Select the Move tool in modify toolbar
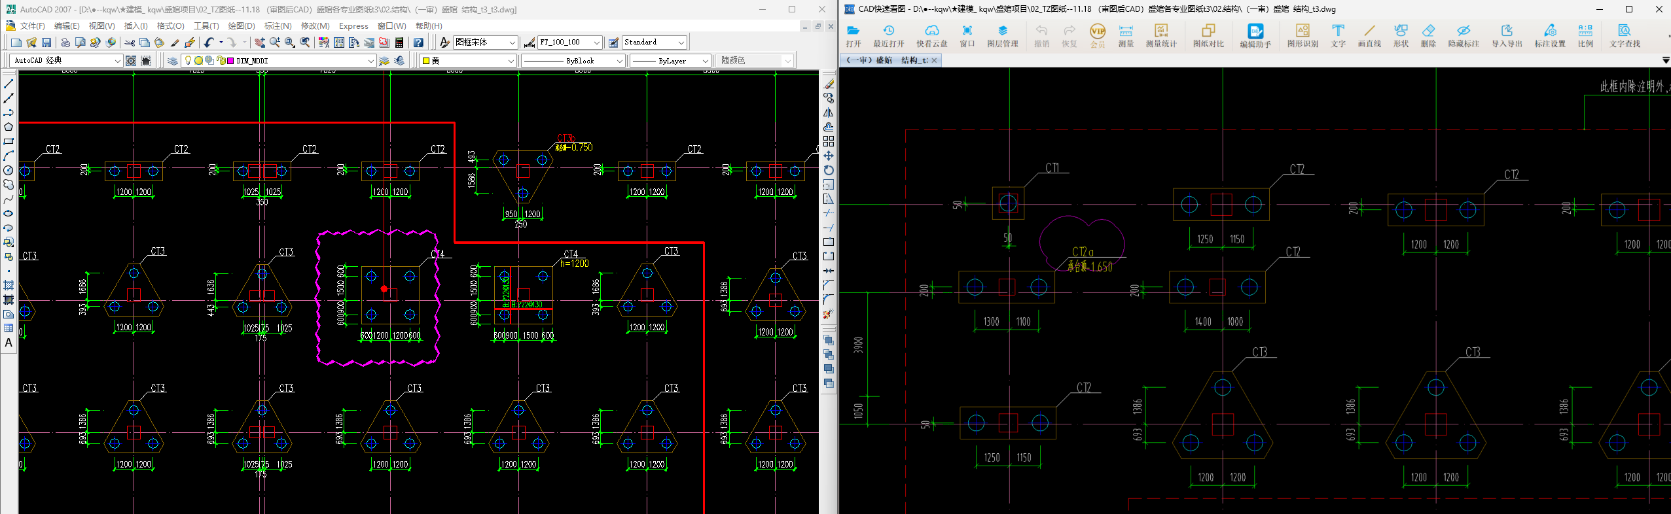 [829, 156]
